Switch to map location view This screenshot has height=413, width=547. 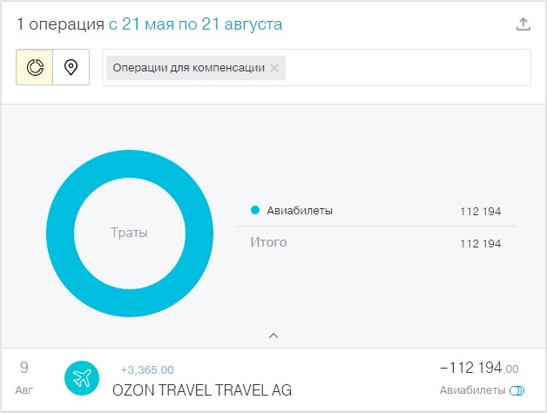point(71,67)
